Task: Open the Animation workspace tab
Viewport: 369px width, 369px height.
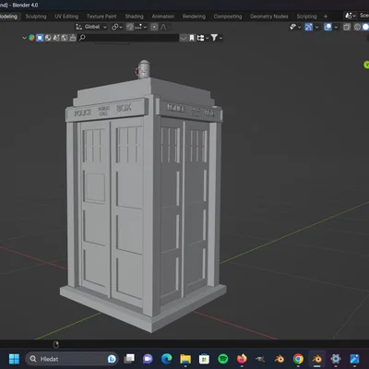Action: (x=163, y=17)
